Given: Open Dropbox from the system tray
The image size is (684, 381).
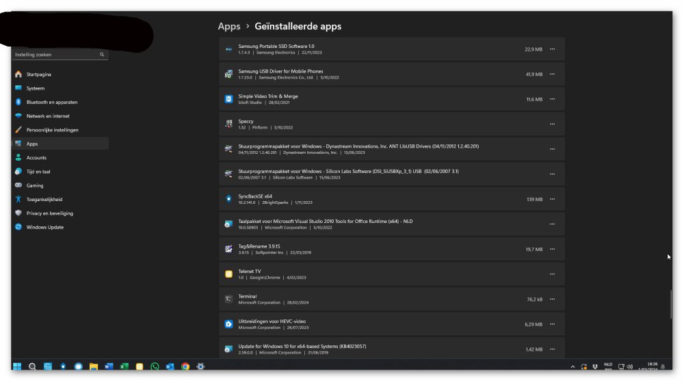Looking at the screenshot, I should coord(595,367).
